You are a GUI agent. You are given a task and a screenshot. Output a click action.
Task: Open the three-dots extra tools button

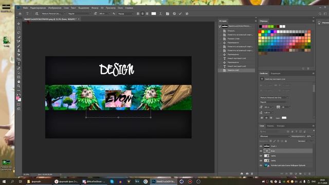pyautogui.click(x=19, y=90)
